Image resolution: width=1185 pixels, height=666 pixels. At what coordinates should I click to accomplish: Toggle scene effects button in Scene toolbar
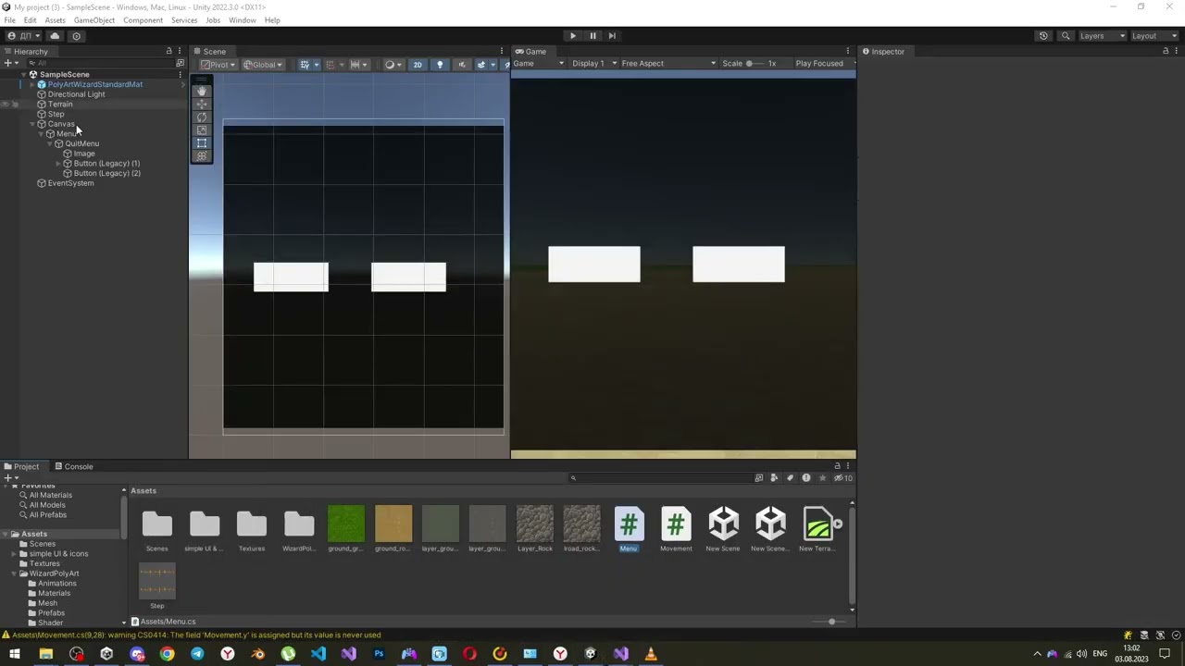coord(481,65)
